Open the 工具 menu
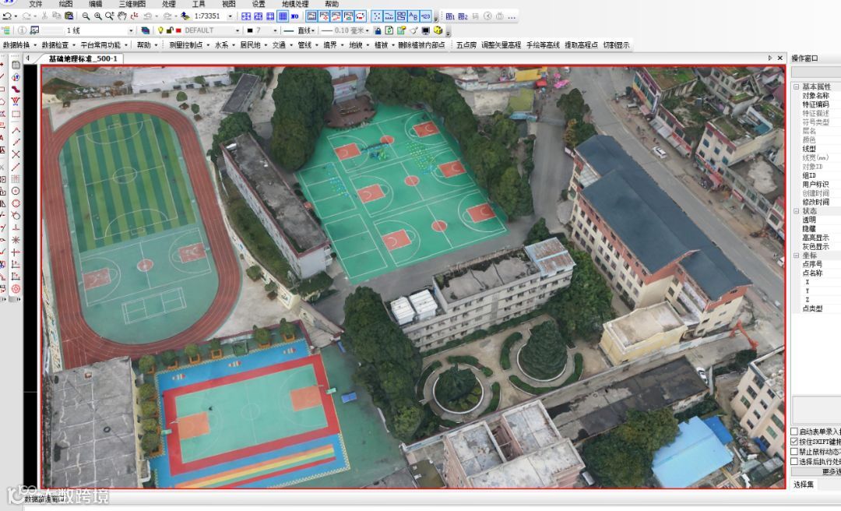Viewport: 841px width, 511px height. pyautogui.click(x=199, y=4)
